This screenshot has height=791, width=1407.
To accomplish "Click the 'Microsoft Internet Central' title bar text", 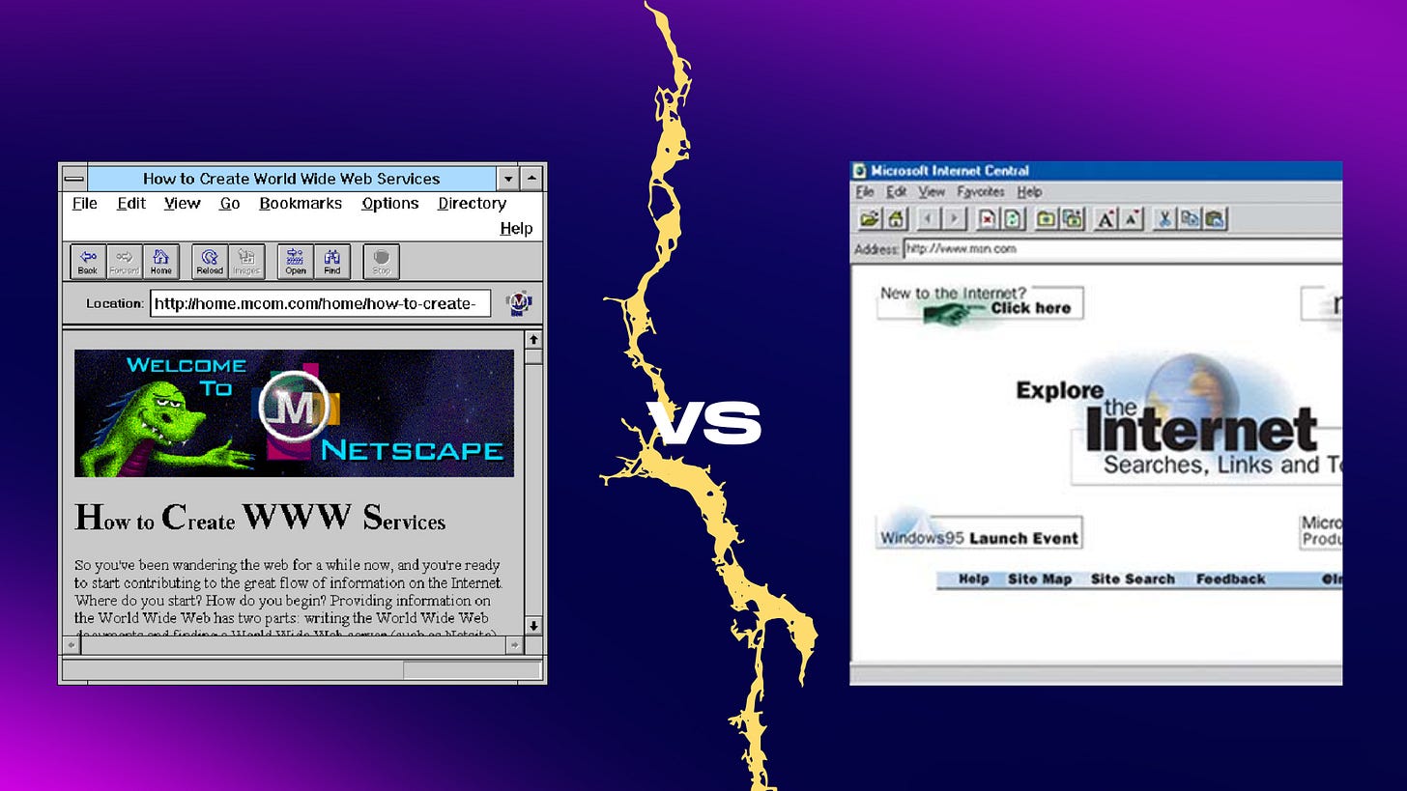I will pyautogui.click(x=950, y=171).
